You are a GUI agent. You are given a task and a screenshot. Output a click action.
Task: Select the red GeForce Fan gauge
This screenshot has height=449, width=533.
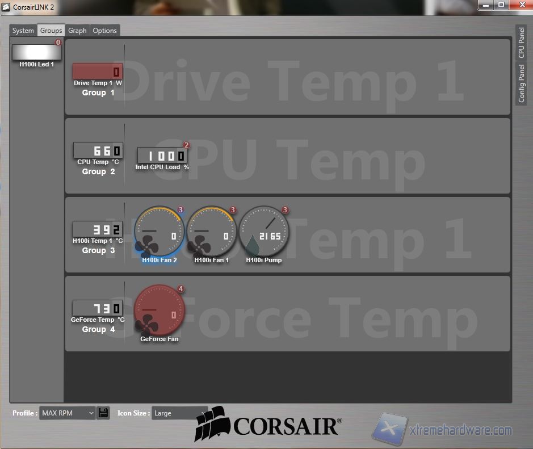159,310
